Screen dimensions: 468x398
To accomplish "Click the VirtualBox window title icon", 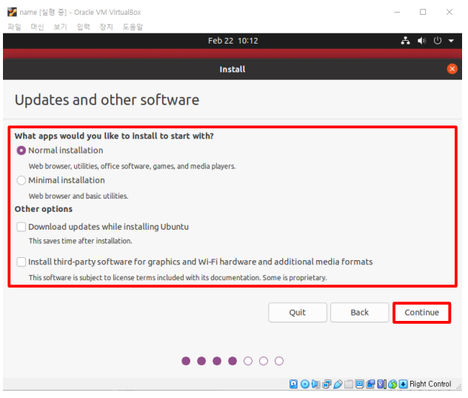I will [x=12, y=12].
